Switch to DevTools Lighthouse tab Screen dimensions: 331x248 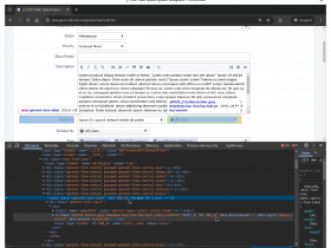234,145
